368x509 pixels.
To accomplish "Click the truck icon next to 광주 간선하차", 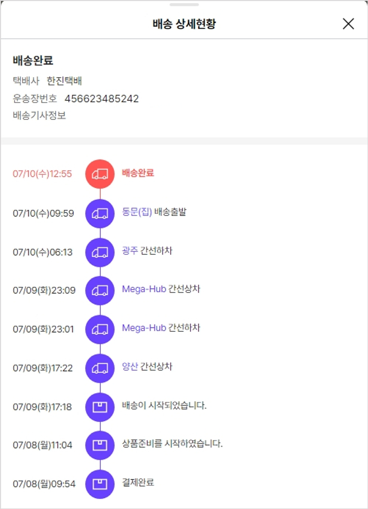I will click(100, 252).
